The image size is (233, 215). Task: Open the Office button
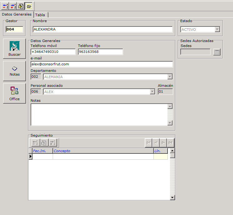(x=14, y=93)
